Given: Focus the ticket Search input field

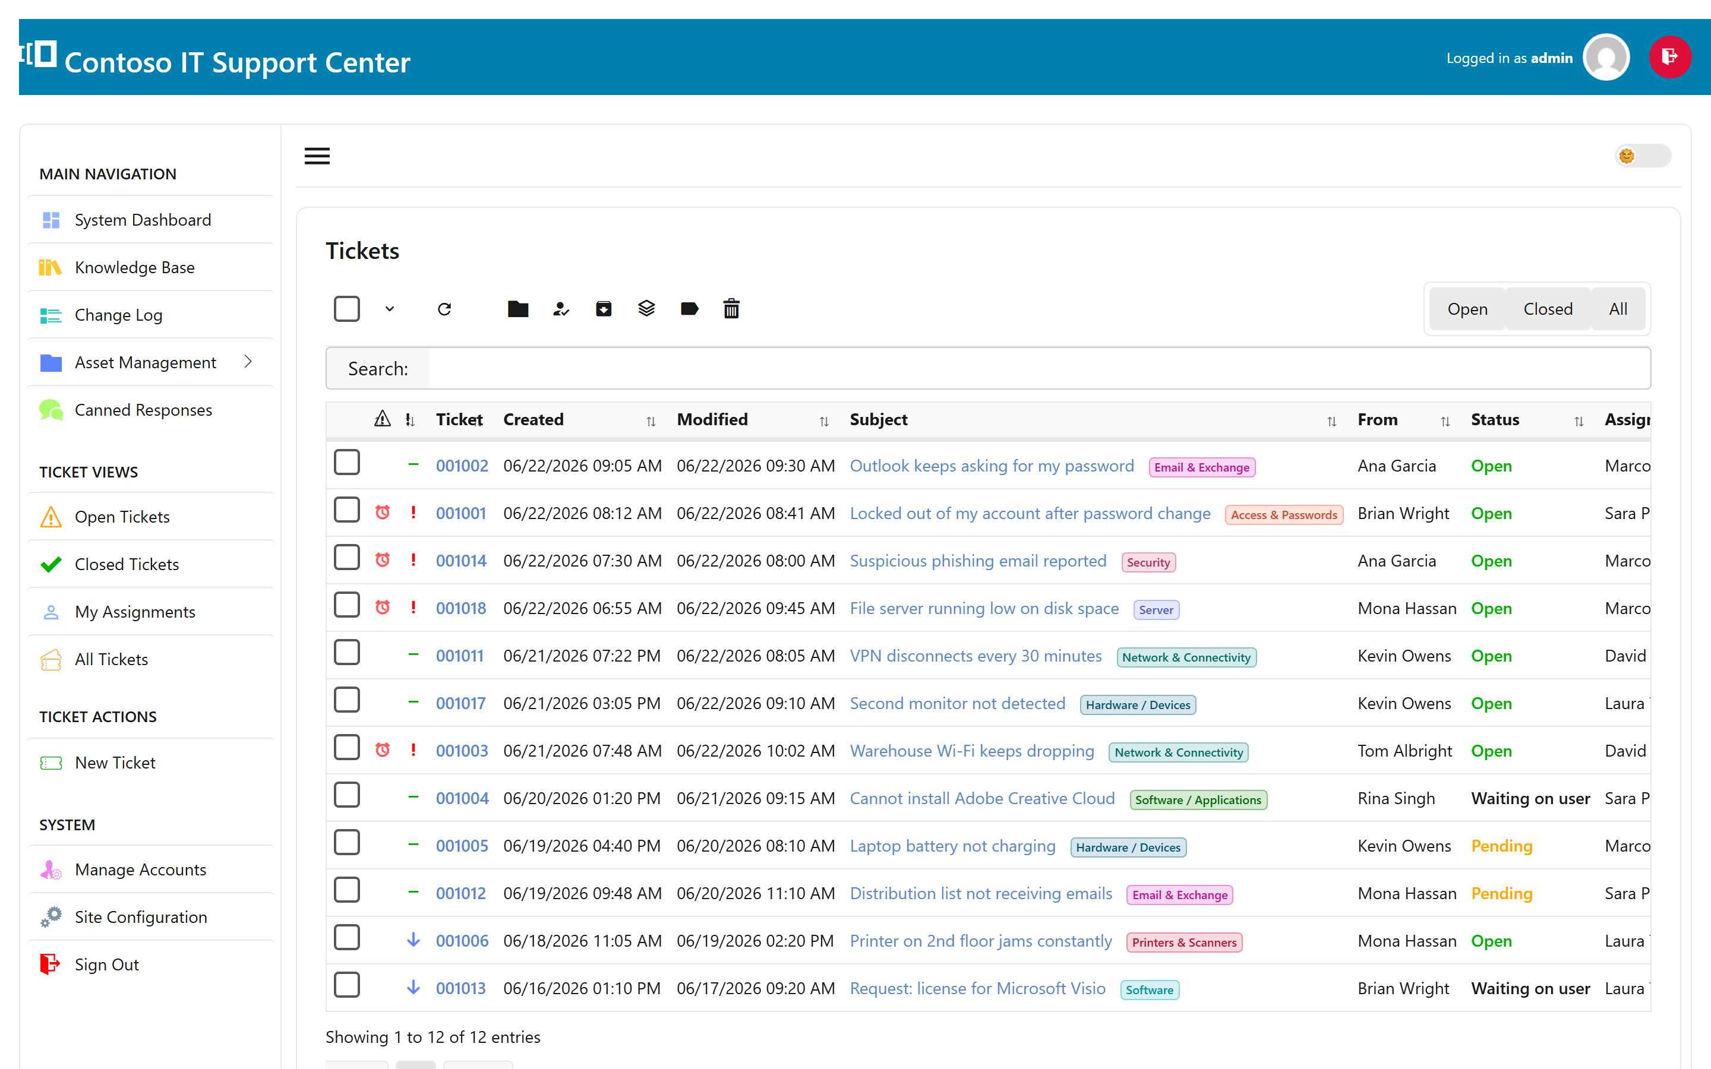Looking at the screenshot, I should click(x=1038, y=368).
